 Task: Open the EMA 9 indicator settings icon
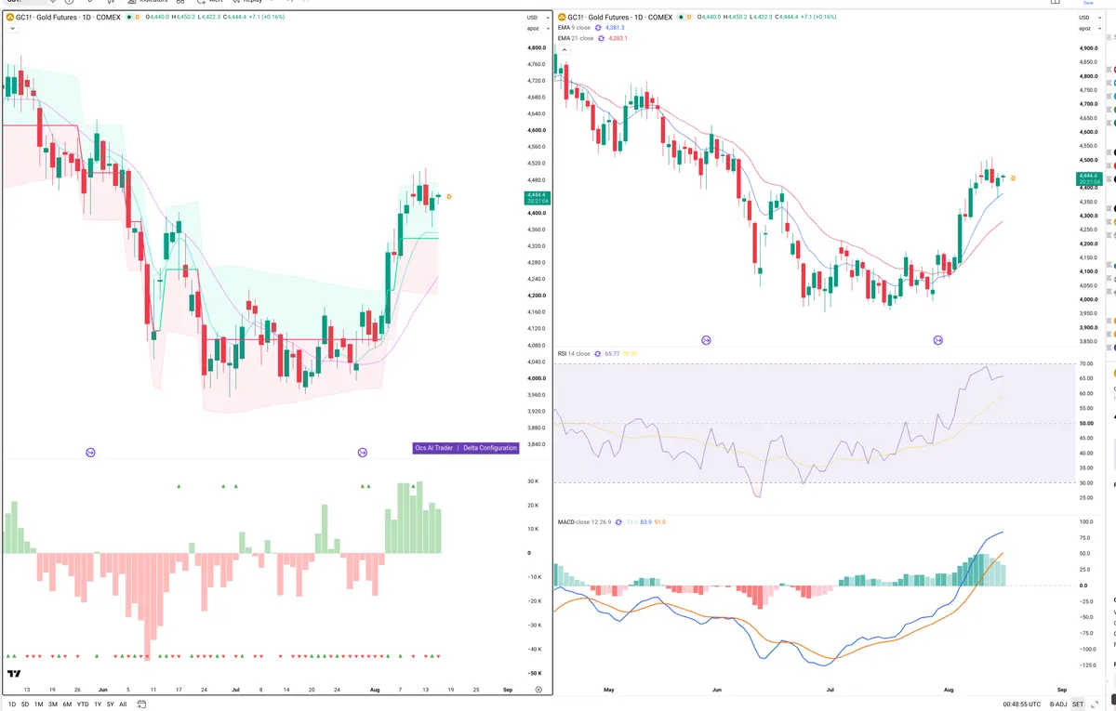pyautogui.click(x=597, y=28)
